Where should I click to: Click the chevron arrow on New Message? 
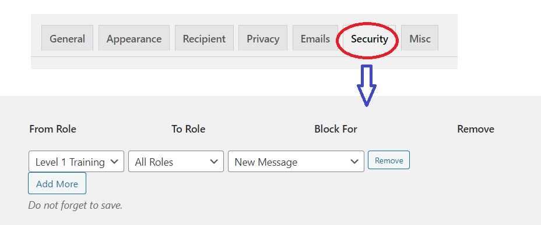(x=354, y=162)
